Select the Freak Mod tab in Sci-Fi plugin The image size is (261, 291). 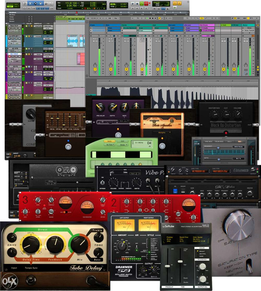pos(219,141)
